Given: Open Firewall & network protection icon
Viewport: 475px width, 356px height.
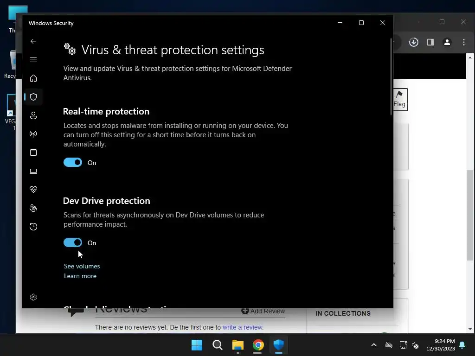Looking at the screenshot, I should click(x=33, y=134).
